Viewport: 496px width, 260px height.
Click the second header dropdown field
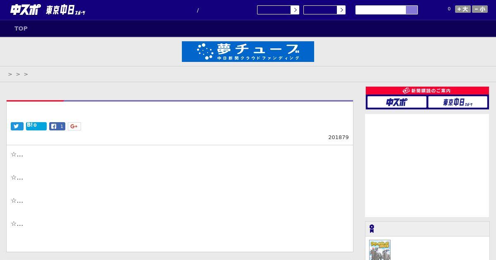tap(320, 10)
